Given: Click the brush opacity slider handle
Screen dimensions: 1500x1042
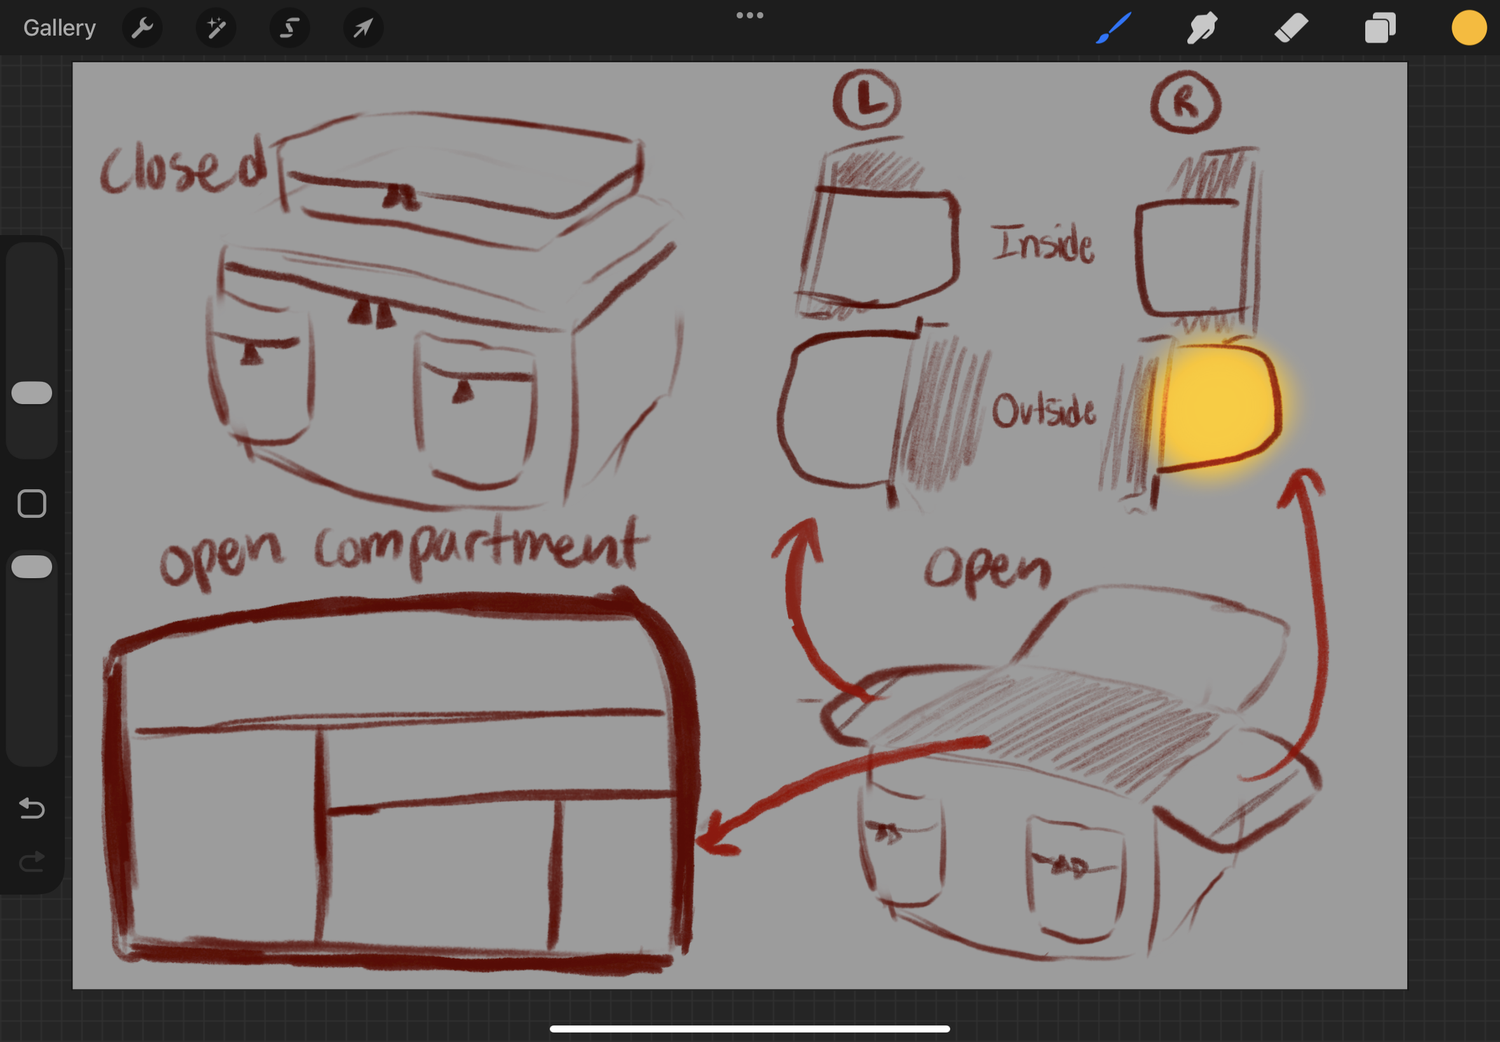Looking at the screenshot, I should click(31, 567).
